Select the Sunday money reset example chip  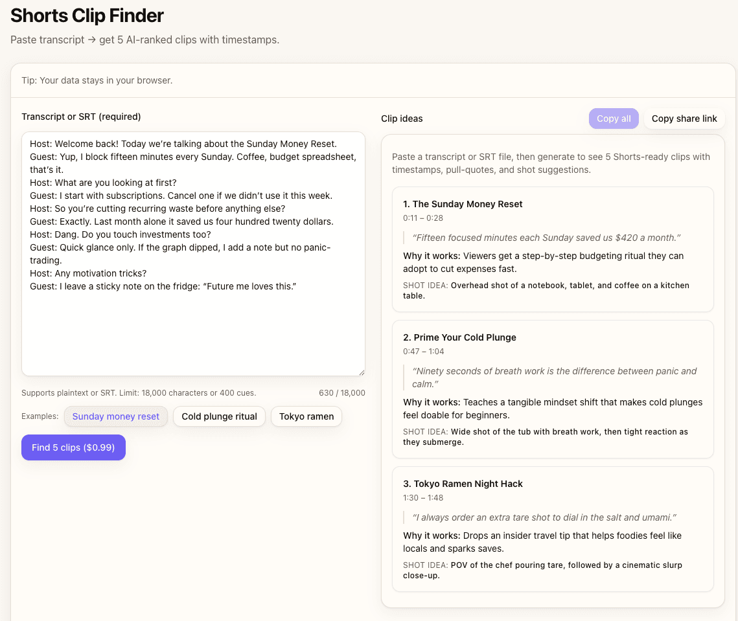(x=115, y=416)
